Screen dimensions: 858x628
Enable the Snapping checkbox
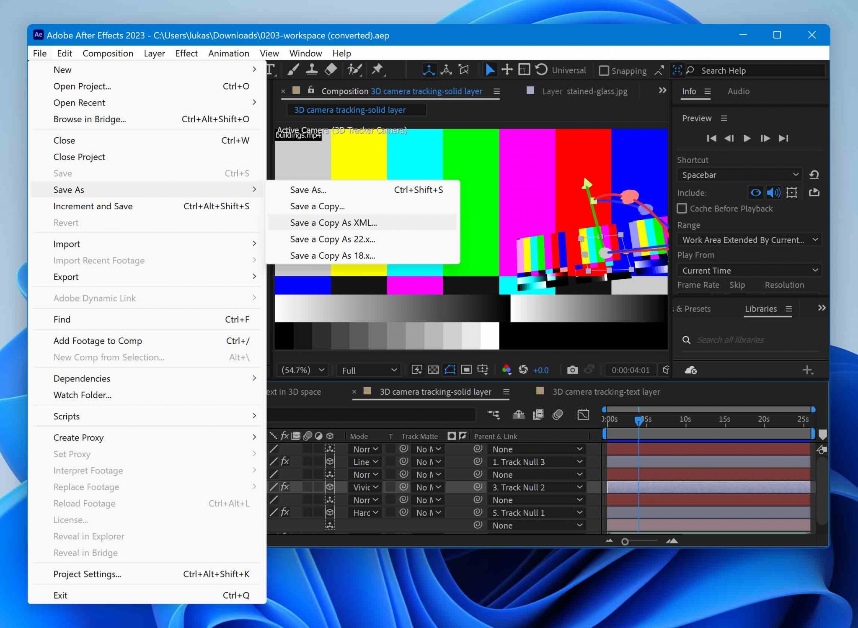tap(604, 71)
